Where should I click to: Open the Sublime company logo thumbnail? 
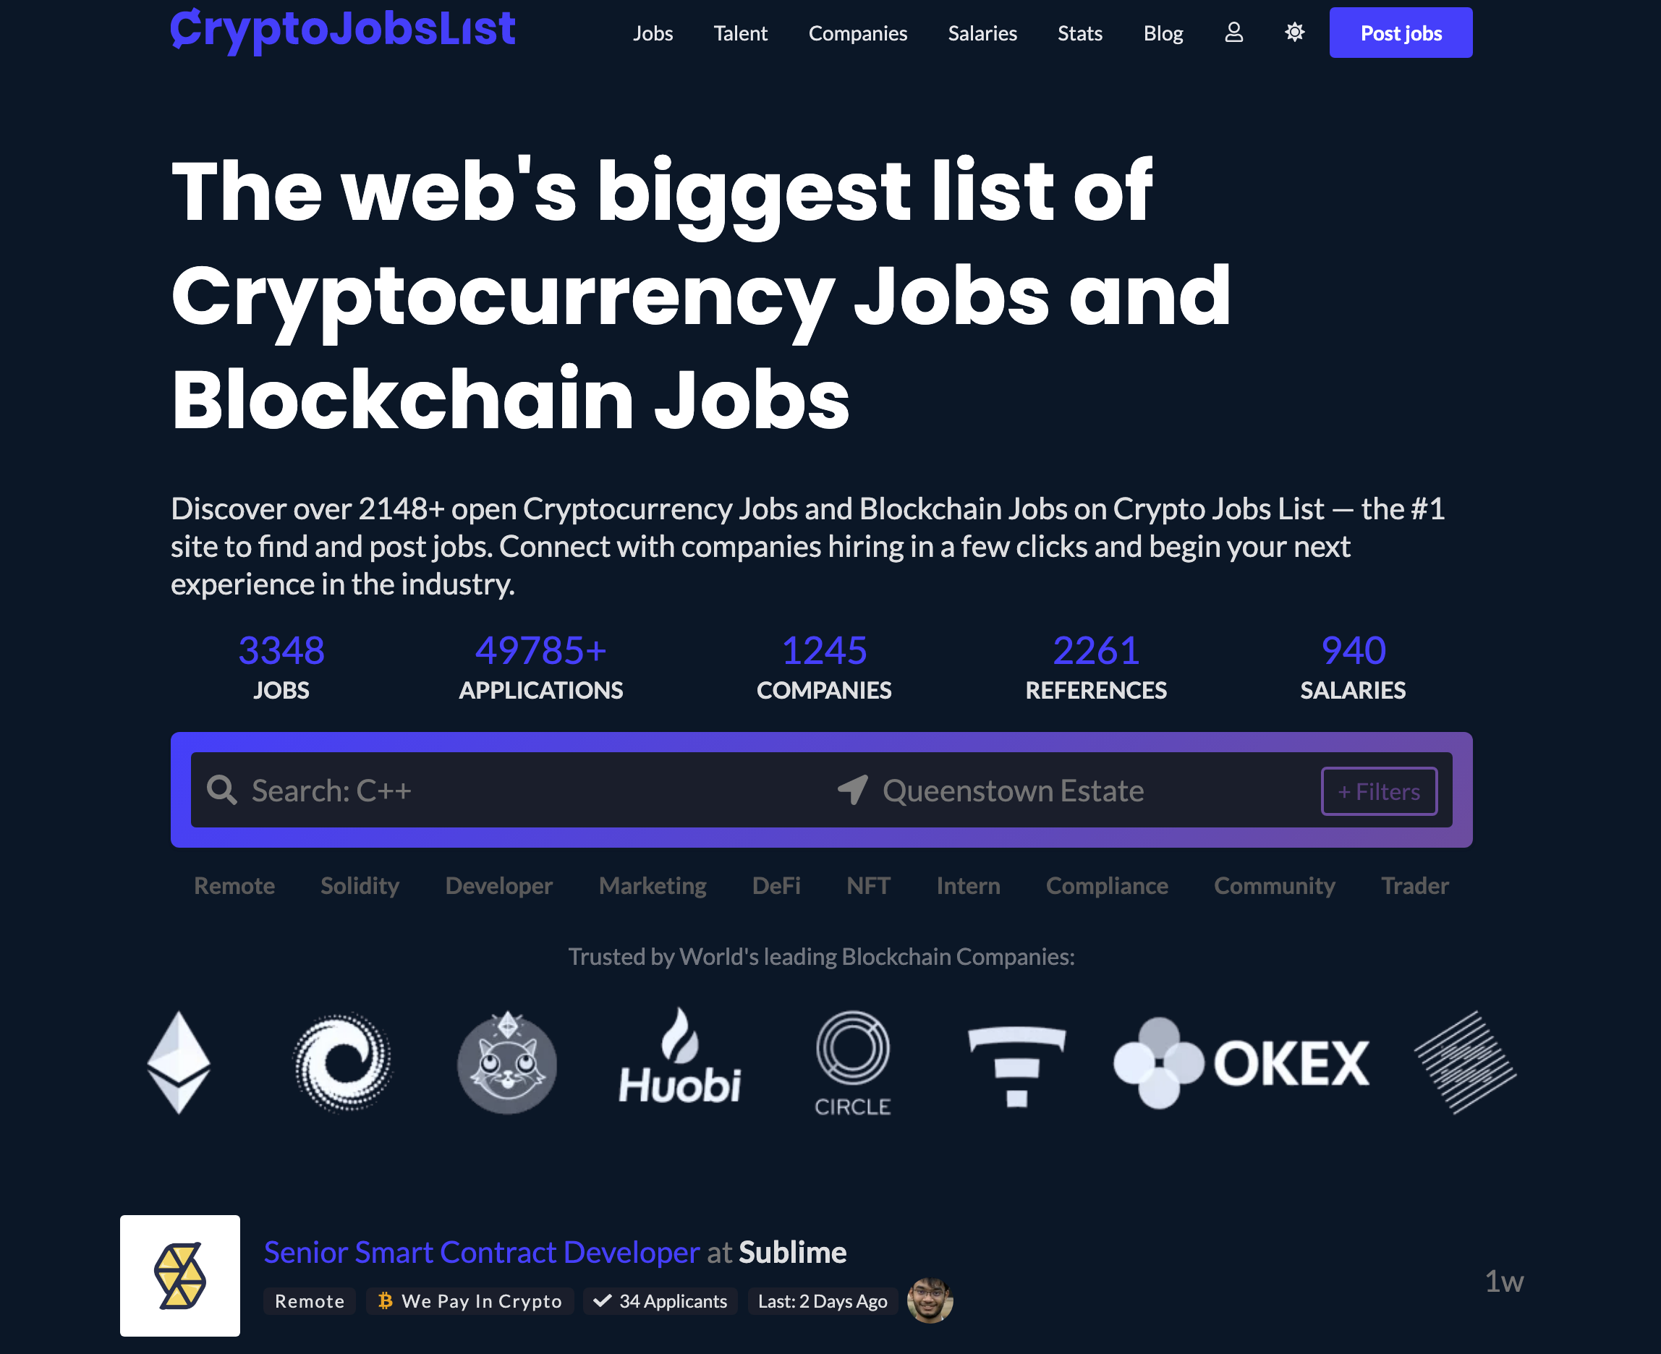(x=180, y=1275)
